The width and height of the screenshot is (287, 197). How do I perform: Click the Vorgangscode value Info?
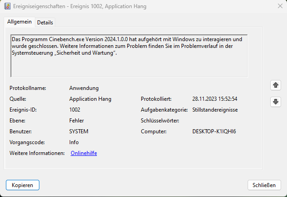click(x=74, y=142)
